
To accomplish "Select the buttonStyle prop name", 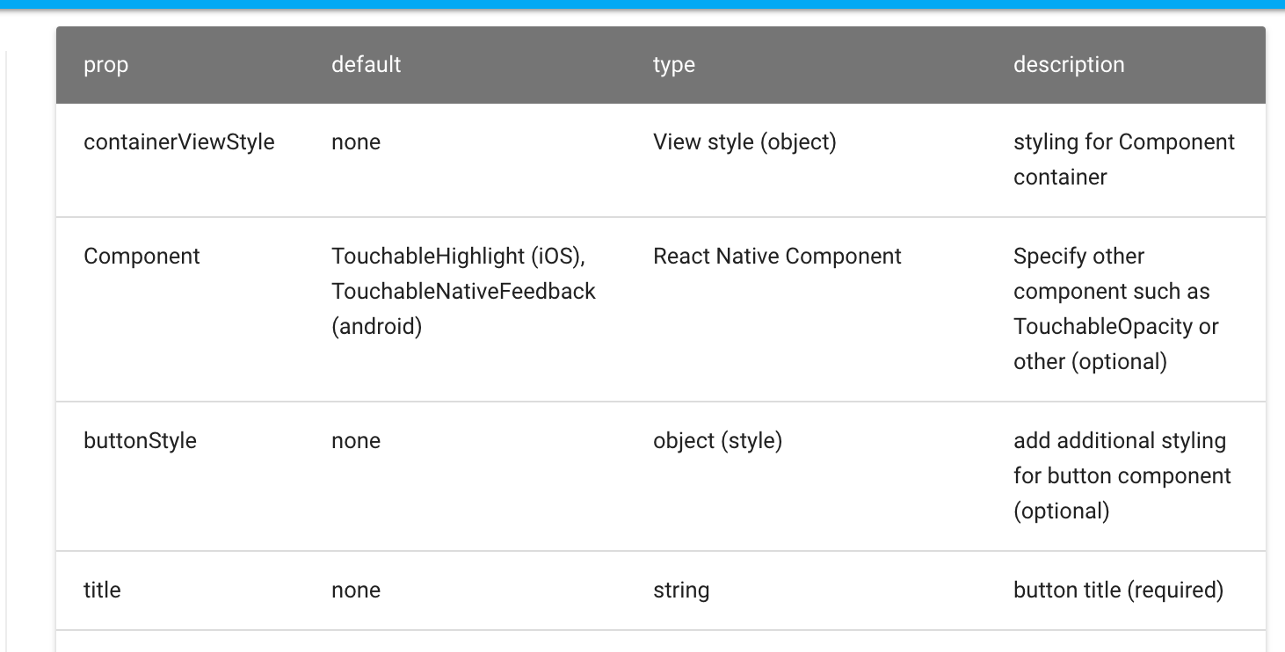I will (140, 440).
